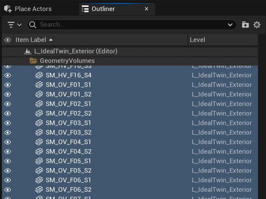Viewport: 266px width, 199px height.
Task: Click the Level column header
Action: (197, 40)
